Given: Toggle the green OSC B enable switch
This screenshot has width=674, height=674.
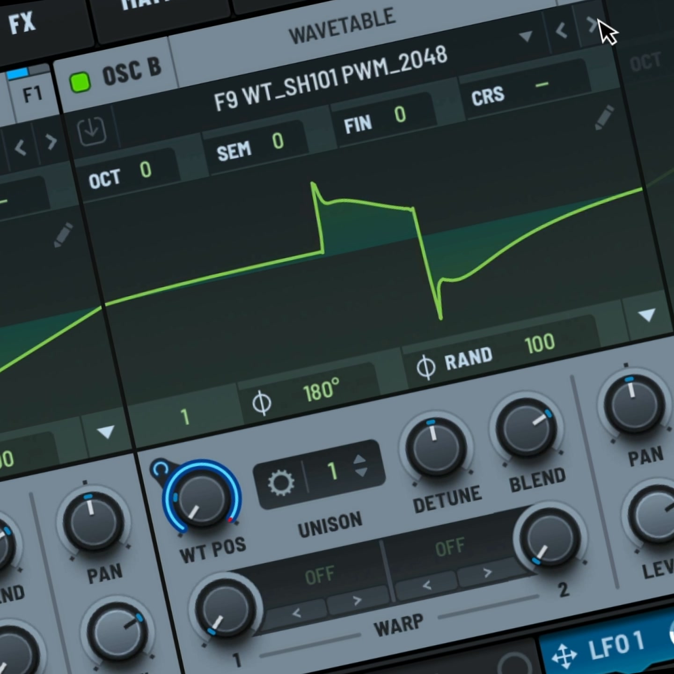Looking at the screenshot, I should pyautogui.click(x=80, y=83).
